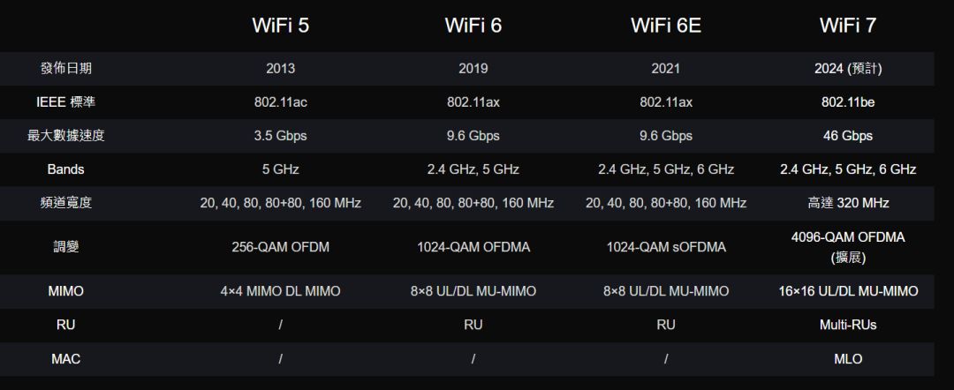This screenshot has width=954, height=390.
Task: Select the WiFi 6E column header
Action: point(666,26)
